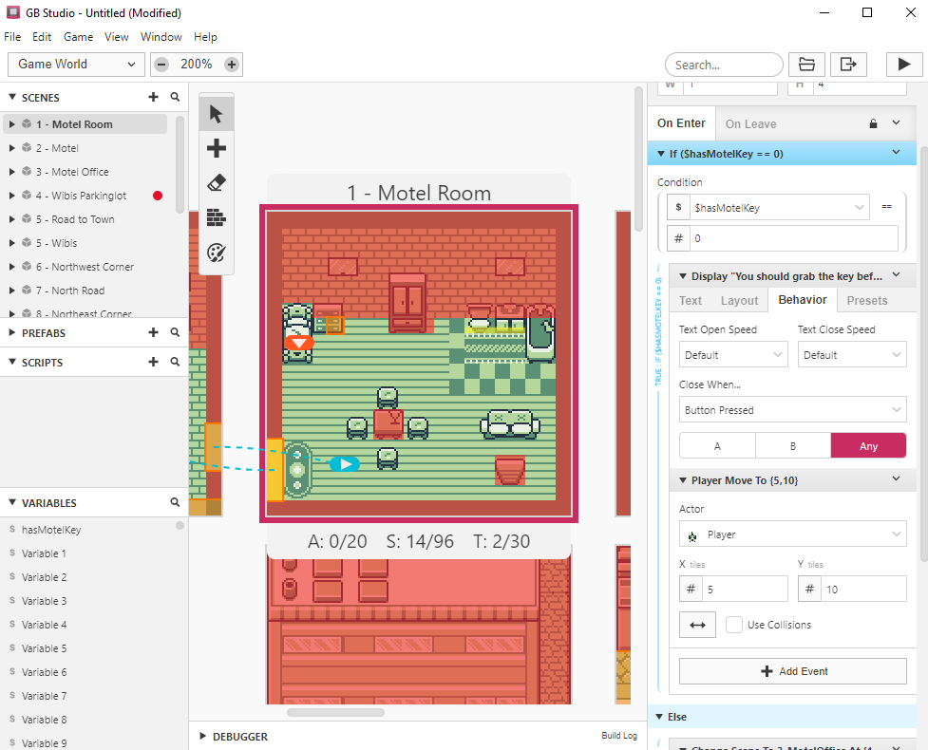This screenshot has width=928, height=750.
Task: Open the project folder icon
Action: click(806, 65)
